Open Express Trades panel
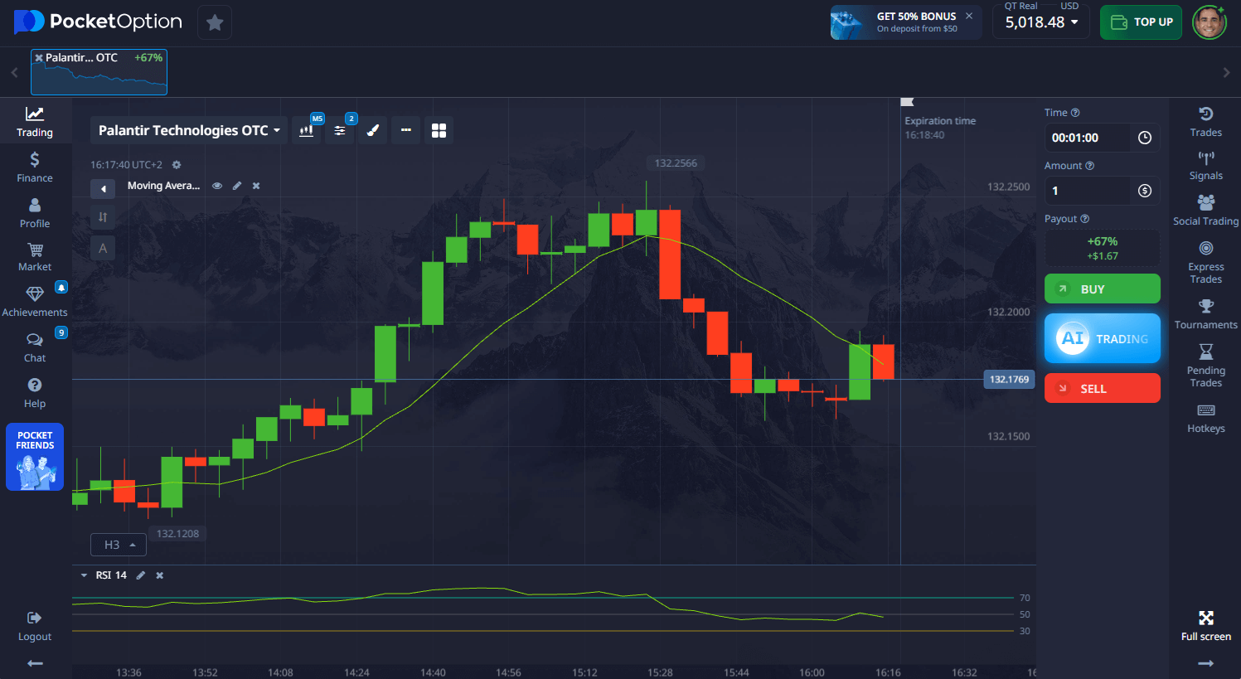The image size is (1241, 679). click(x=1205, y=262)
